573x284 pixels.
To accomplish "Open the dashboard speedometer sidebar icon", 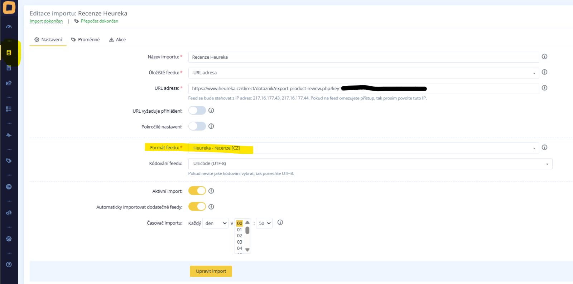I will pyautogui.click(x=9, y=27).
